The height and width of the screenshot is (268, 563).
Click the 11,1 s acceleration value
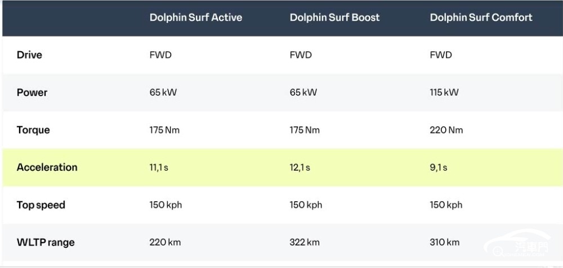click(x=159, y=167)
